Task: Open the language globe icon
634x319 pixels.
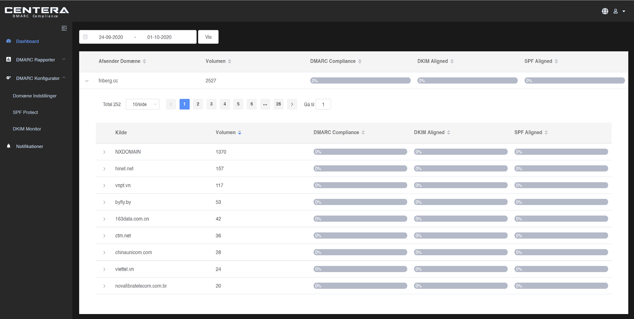Action: click(605, 11)
